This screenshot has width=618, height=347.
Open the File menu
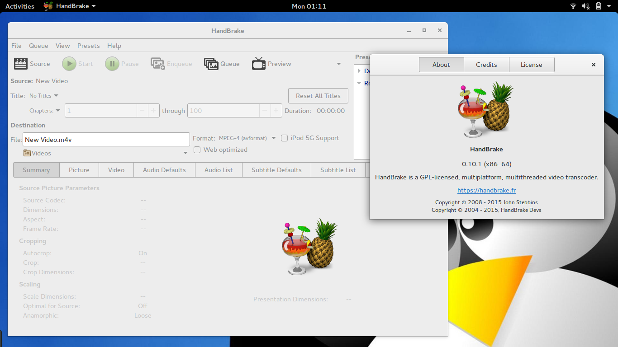coord(16,46)
